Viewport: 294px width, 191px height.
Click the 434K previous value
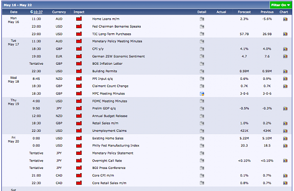(x=267, y=131)
